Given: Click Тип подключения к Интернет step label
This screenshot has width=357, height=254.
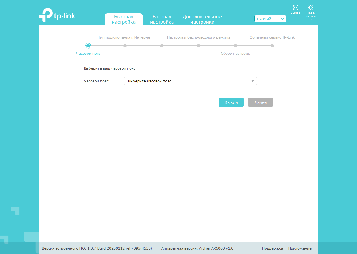Looking at the screenshot, I should pos(125,37).
